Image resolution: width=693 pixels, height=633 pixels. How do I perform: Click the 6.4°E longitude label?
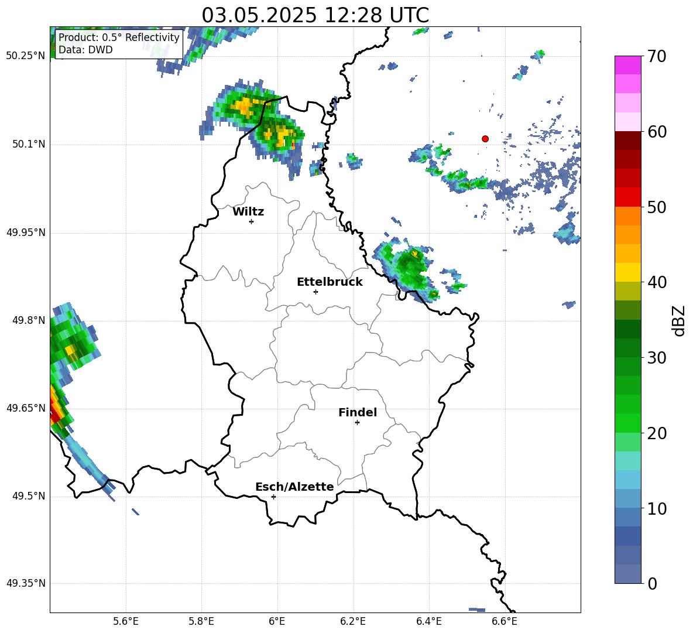(x=428, y=621)
